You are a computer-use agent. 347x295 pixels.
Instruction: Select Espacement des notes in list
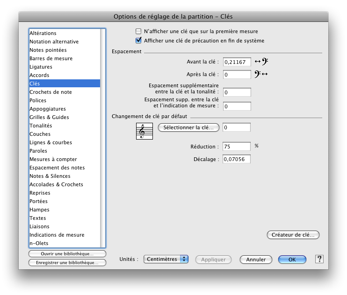pyautogui.click(x=65, y=168)
